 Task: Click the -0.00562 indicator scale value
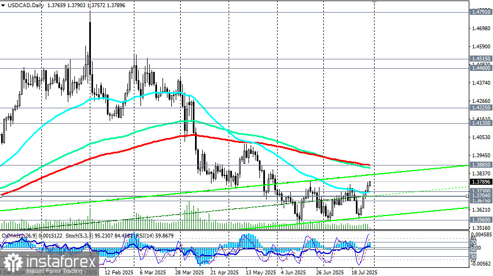(481, 264)
